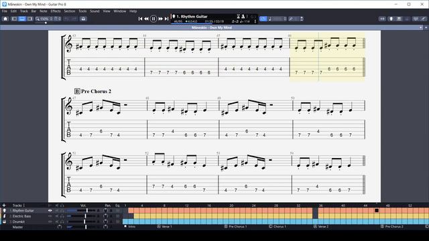Enable the loop playback button
The height and width of the screenshot is (241, 429).
[263, 19]
